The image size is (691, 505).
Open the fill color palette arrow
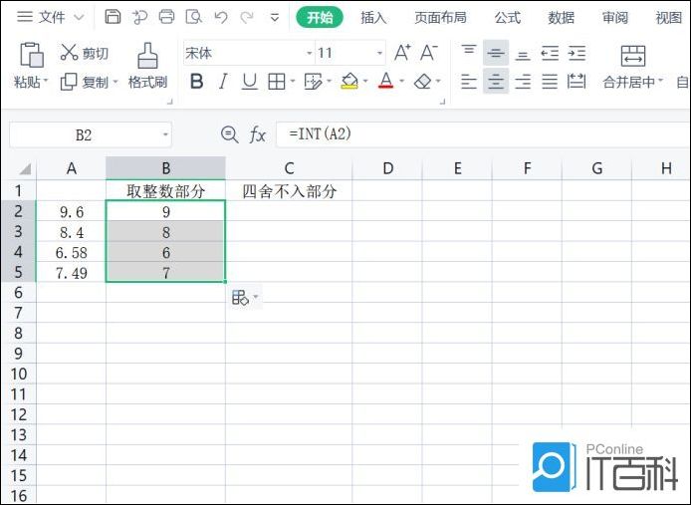(364, 82)
